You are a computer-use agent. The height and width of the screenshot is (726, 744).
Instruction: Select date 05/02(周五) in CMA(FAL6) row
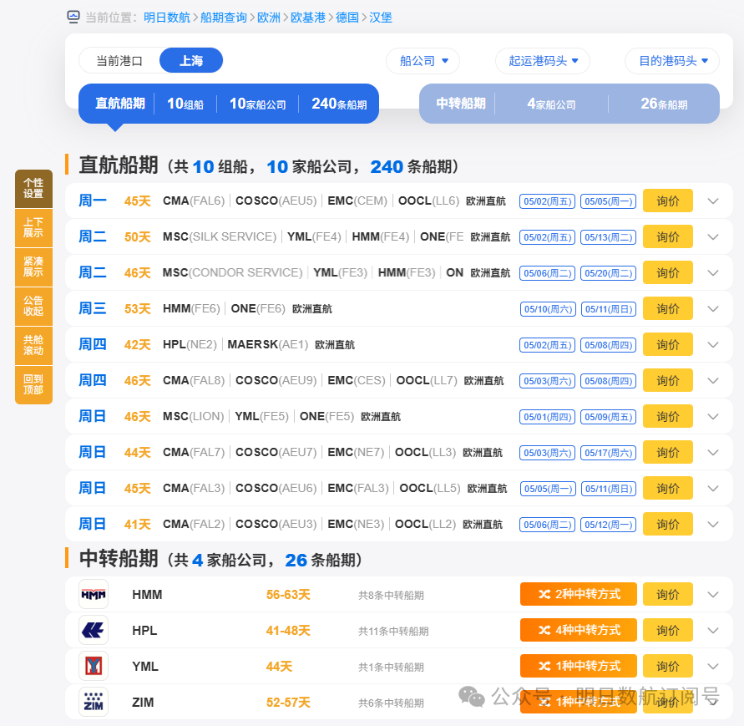tap(547, 201)
